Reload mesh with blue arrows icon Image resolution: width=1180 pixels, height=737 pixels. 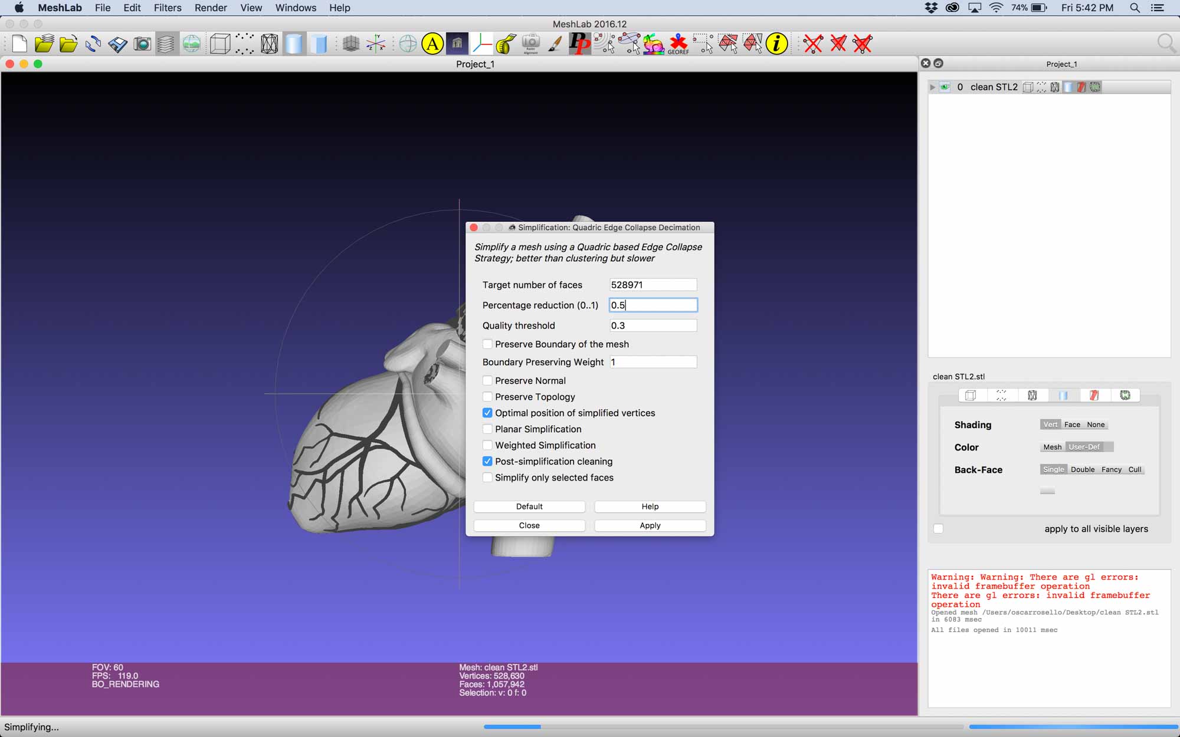point(93,44)
